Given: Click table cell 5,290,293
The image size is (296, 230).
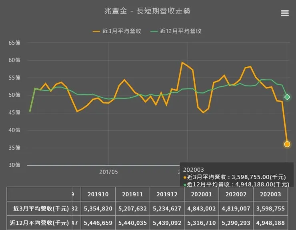Looking at the screenshot, I should (236, 223).
